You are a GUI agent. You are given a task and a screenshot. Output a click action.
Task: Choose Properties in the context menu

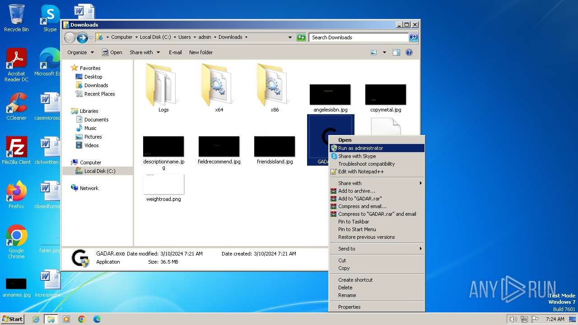pos(377,307)
